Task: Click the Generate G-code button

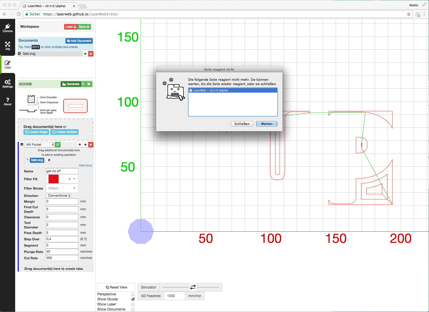Action: pyautogui.click(x=71, y=84)
